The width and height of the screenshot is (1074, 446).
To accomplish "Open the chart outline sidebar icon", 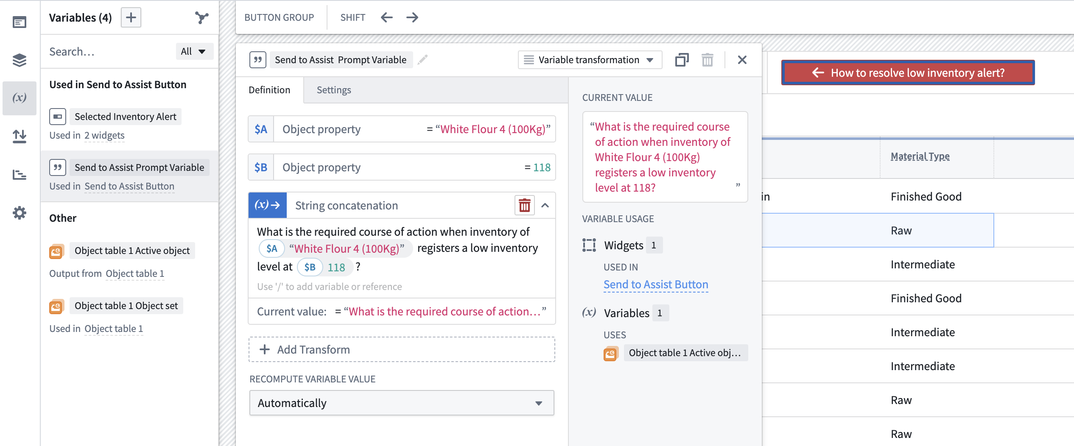I will coord(20,174).
